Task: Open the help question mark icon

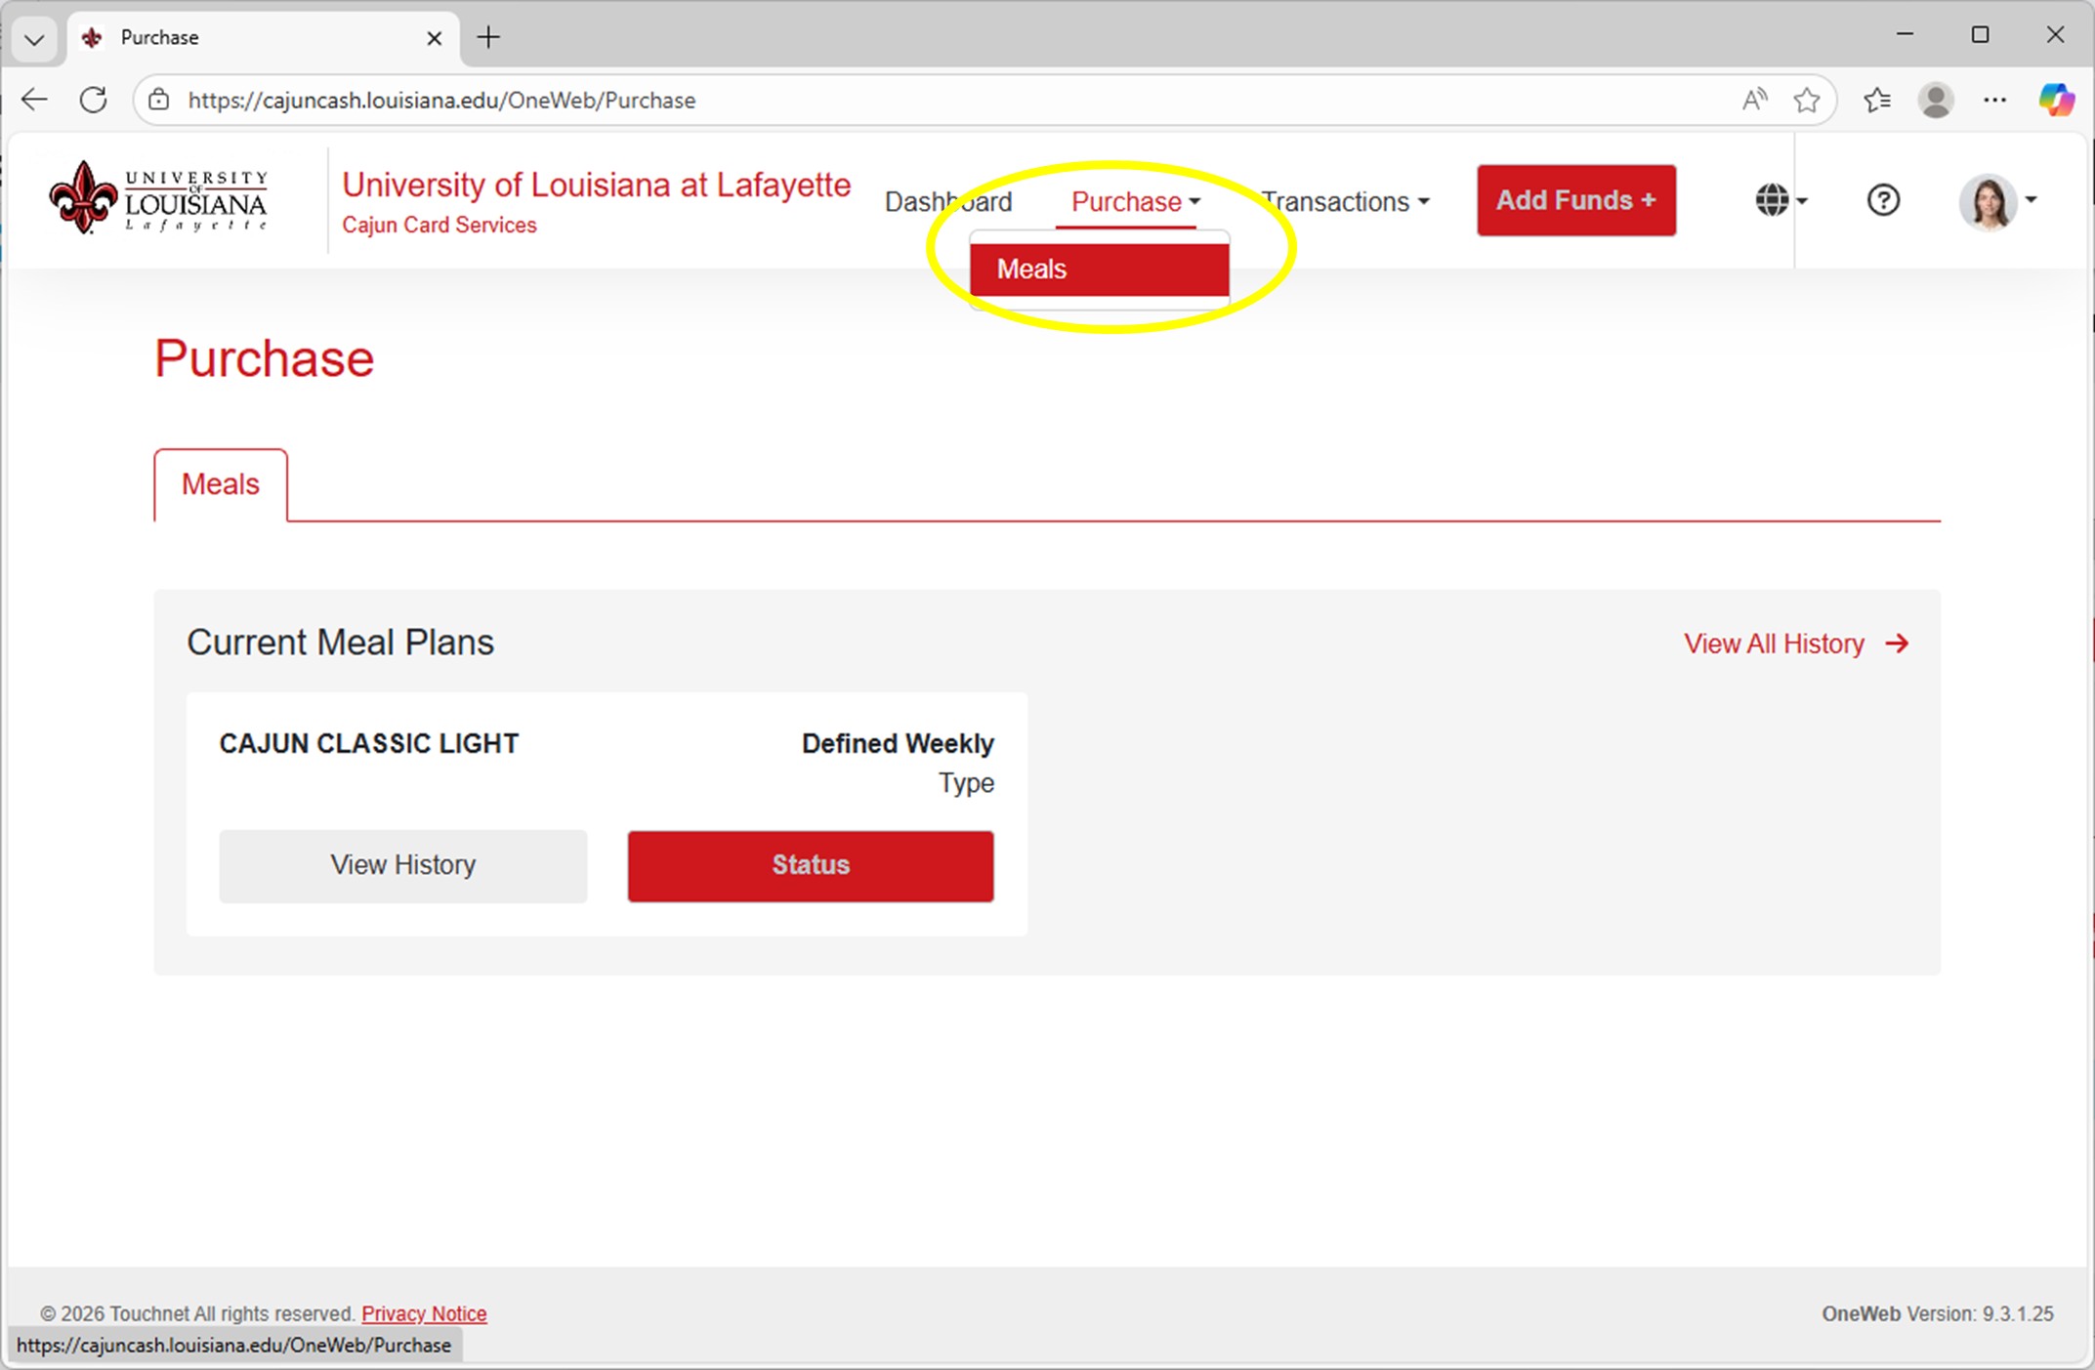Action: click(x=1881, y=200)
